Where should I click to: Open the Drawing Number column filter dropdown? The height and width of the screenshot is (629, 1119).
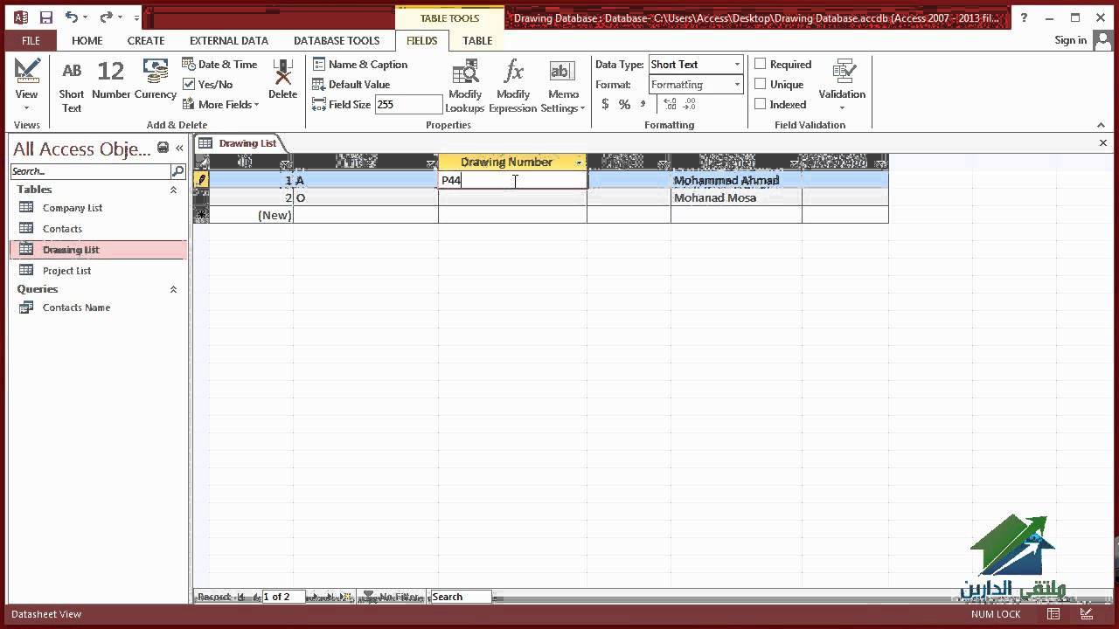point(580,162)
